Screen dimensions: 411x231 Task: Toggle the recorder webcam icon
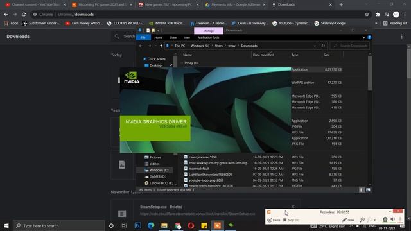(x=385, y=219)
